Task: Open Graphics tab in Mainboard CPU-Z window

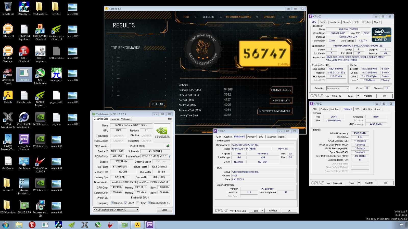Action: 271,137
